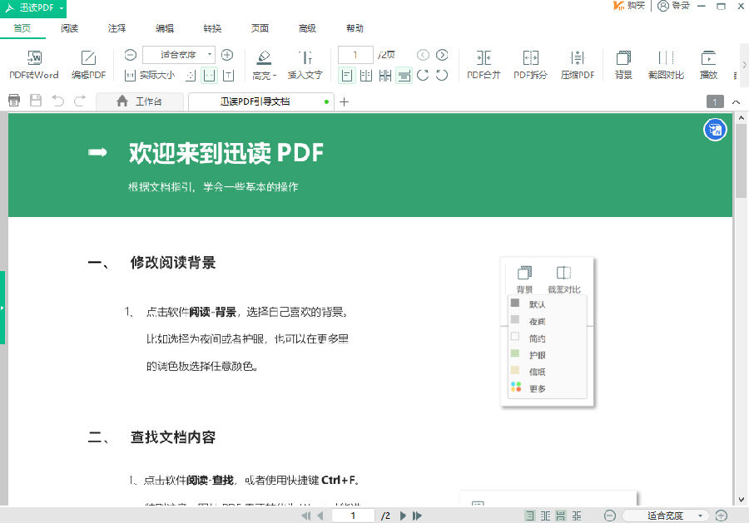
Task: Select the 高亮 highlight tool
Action: (264, 66)
